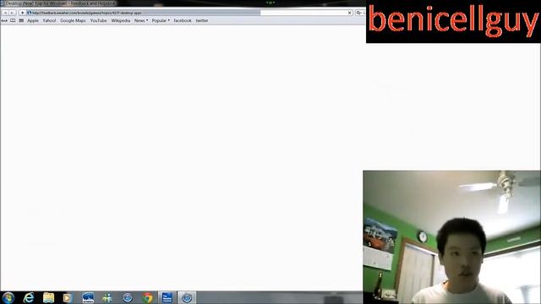Go back using the Safari back arrow
This screenshot has width=541, height=304.
tap(5, 13)
